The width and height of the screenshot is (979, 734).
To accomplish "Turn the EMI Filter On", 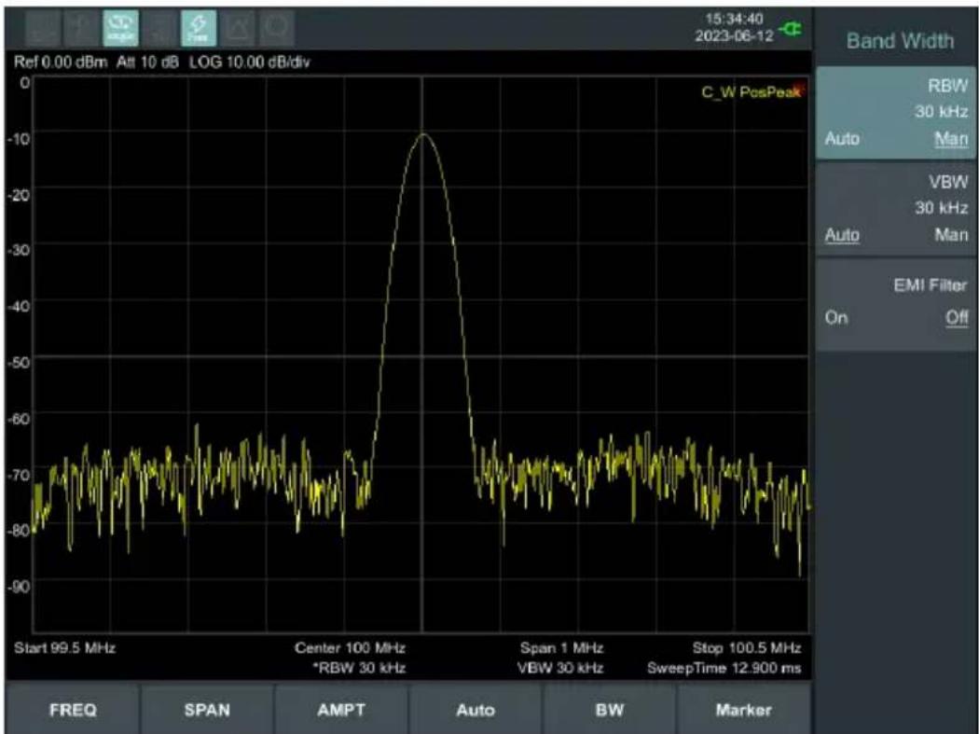I will click(x=836, y=317).
